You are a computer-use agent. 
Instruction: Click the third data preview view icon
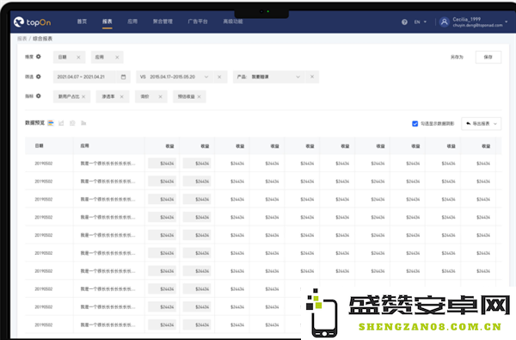tap(72, 123)
